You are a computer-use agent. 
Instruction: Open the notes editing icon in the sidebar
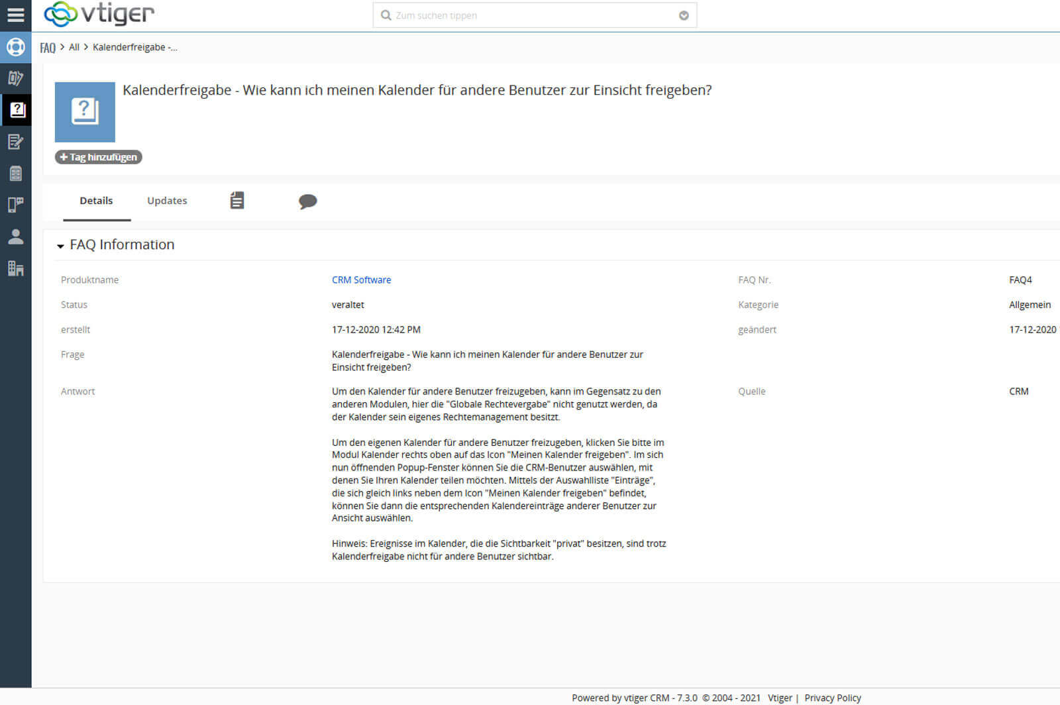coord(16,142)
